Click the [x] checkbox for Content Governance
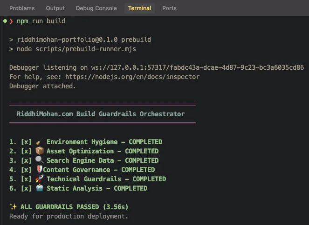Image resolution: width=309 pixels, height=225 pixels. point(26,170)
